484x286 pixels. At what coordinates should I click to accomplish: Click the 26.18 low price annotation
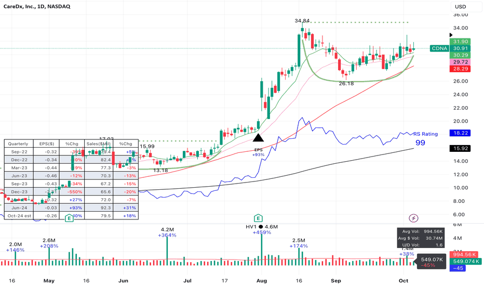pos(346,84)
